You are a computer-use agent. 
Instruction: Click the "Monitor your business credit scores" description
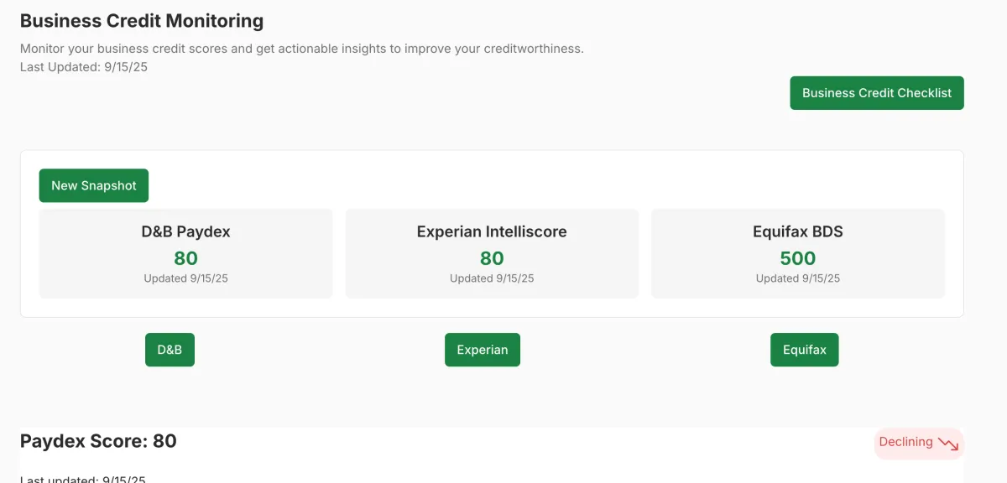pyautogui.click(x=301, y=49)
